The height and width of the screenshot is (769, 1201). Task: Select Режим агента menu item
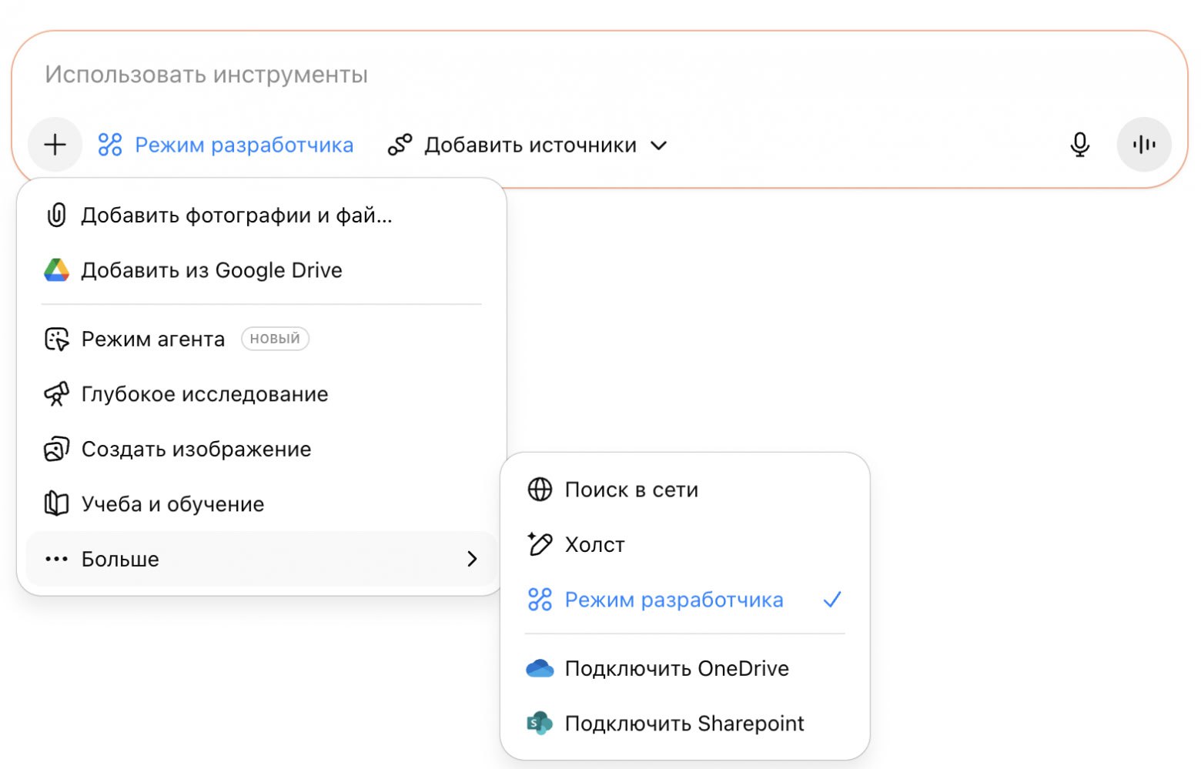tap(261, 339)
